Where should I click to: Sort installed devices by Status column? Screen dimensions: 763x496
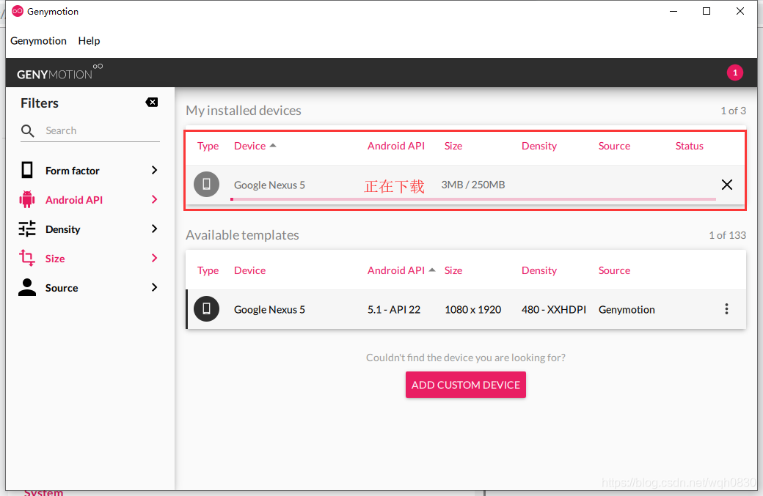[x=689, y=147]
